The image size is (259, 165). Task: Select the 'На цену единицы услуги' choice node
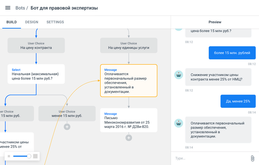click(x=129, y=46)
